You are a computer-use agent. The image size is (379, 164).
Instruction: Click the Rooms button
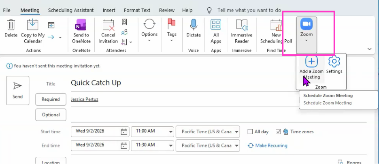[349, 162]
